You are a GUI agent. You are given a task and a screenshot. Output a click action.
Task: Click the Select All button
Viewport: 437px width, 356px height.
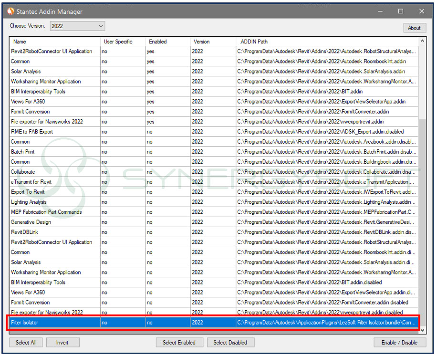click(26, 342)
